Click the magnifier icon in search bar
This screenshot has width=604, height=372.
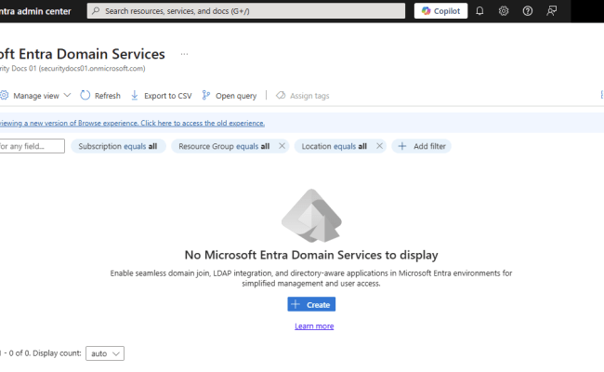point(96,11)
